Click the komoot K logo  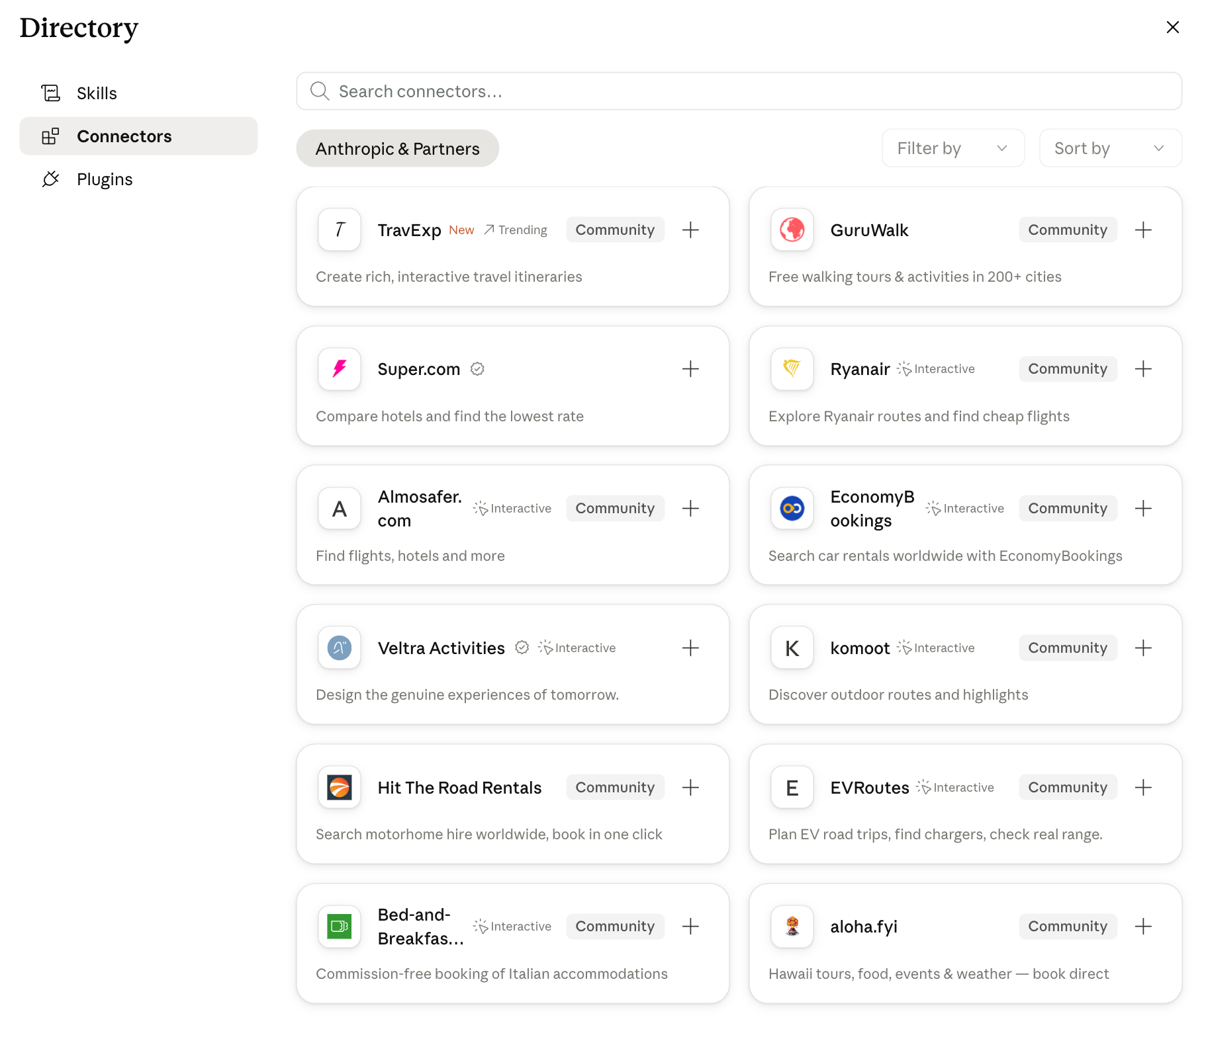(792, 648)
